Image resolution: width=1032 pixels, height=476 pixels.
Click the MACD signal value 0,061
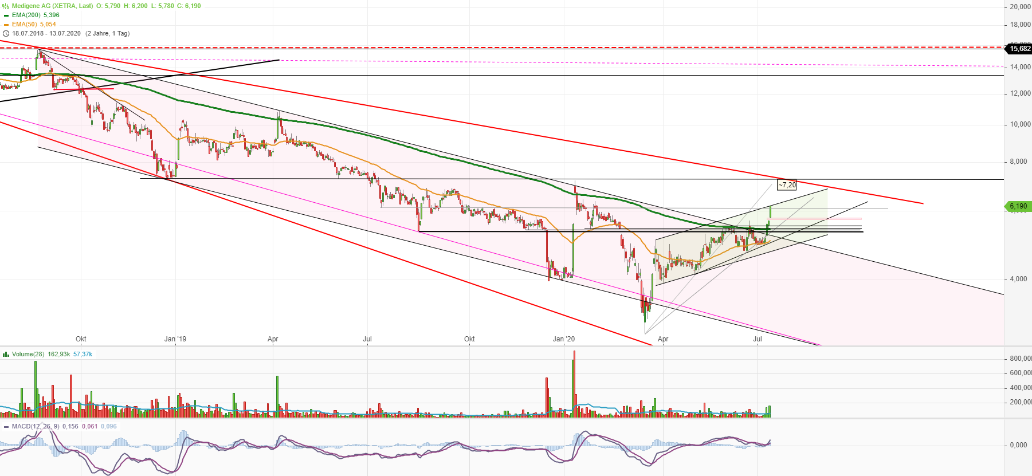click(x=90, y=426)
